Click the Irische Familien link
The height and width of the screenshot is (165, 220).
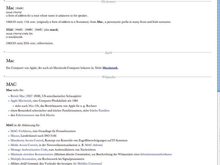pyautogui.click(x=99, y=110)
